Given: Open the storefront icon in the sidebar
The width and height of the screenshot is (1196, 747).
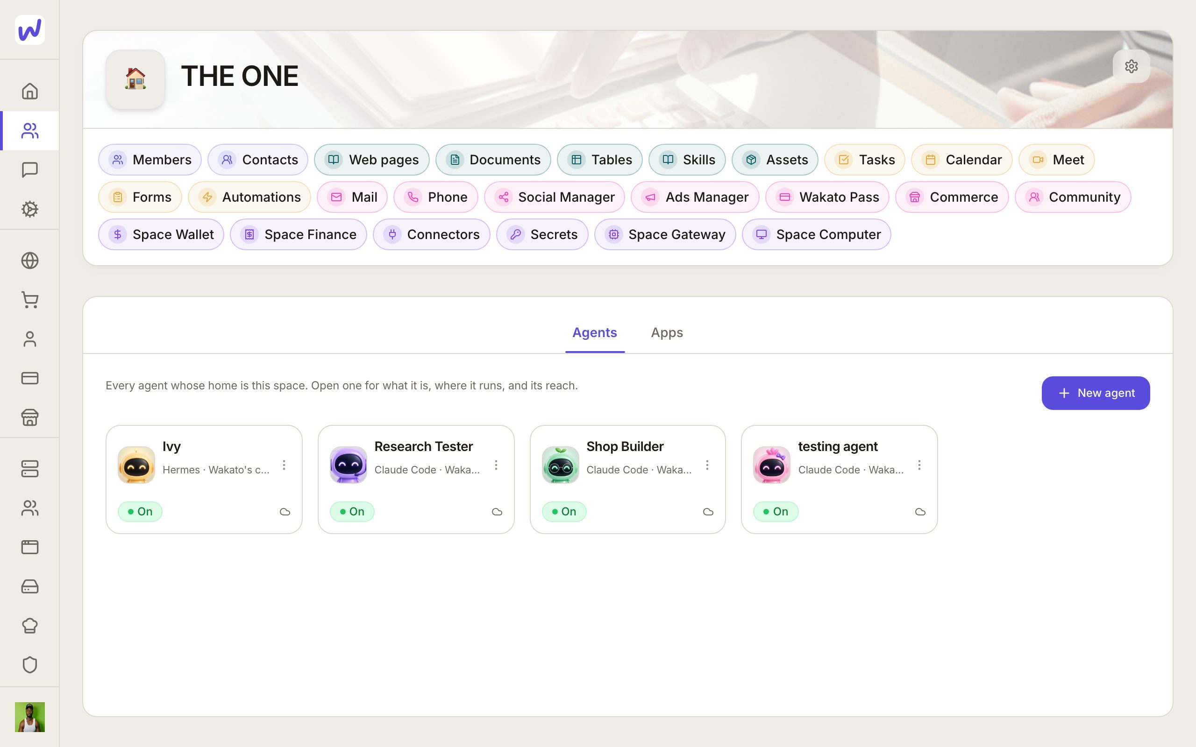Looking at the screenshot, I should pyautogui.click(x=29, y=417).
